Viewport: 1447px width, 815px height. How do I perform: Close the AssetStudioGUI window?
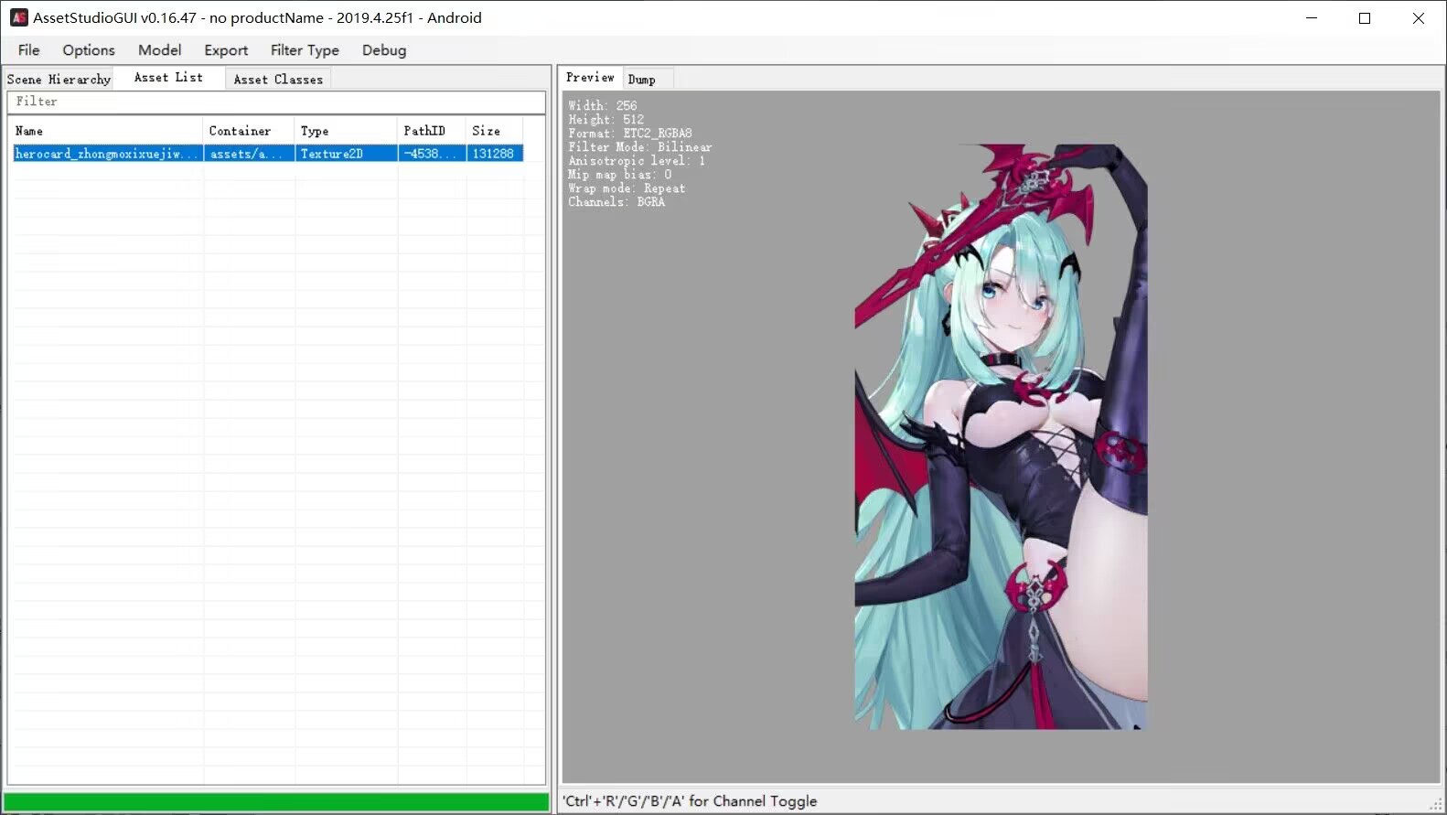[x=1419, y=17]
